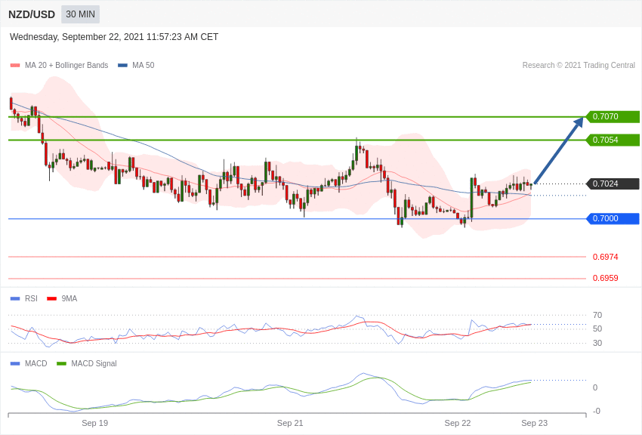This screenshot has width=642, height=435.
Task: Click the Sep 21 date axis label
Action: tap(290, 423)
